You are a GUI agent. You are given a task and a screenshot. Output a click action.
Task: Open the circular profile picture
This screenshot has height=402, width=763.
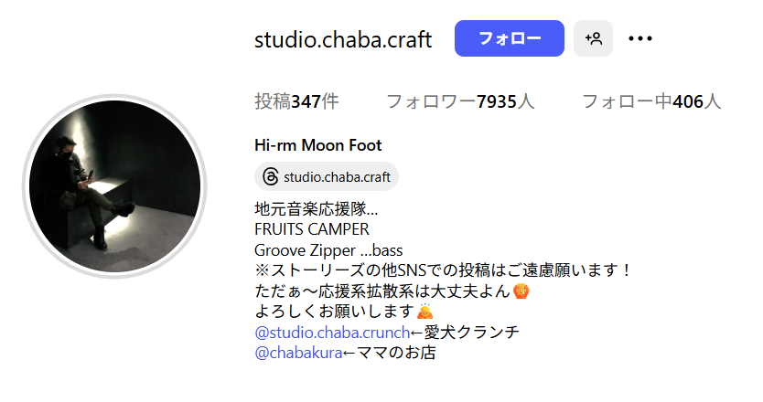[115, 186]
